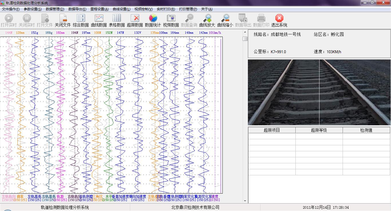Screen dimensions: 391x211
Task: Click the 144N value above chart
Action: [9, 33]
